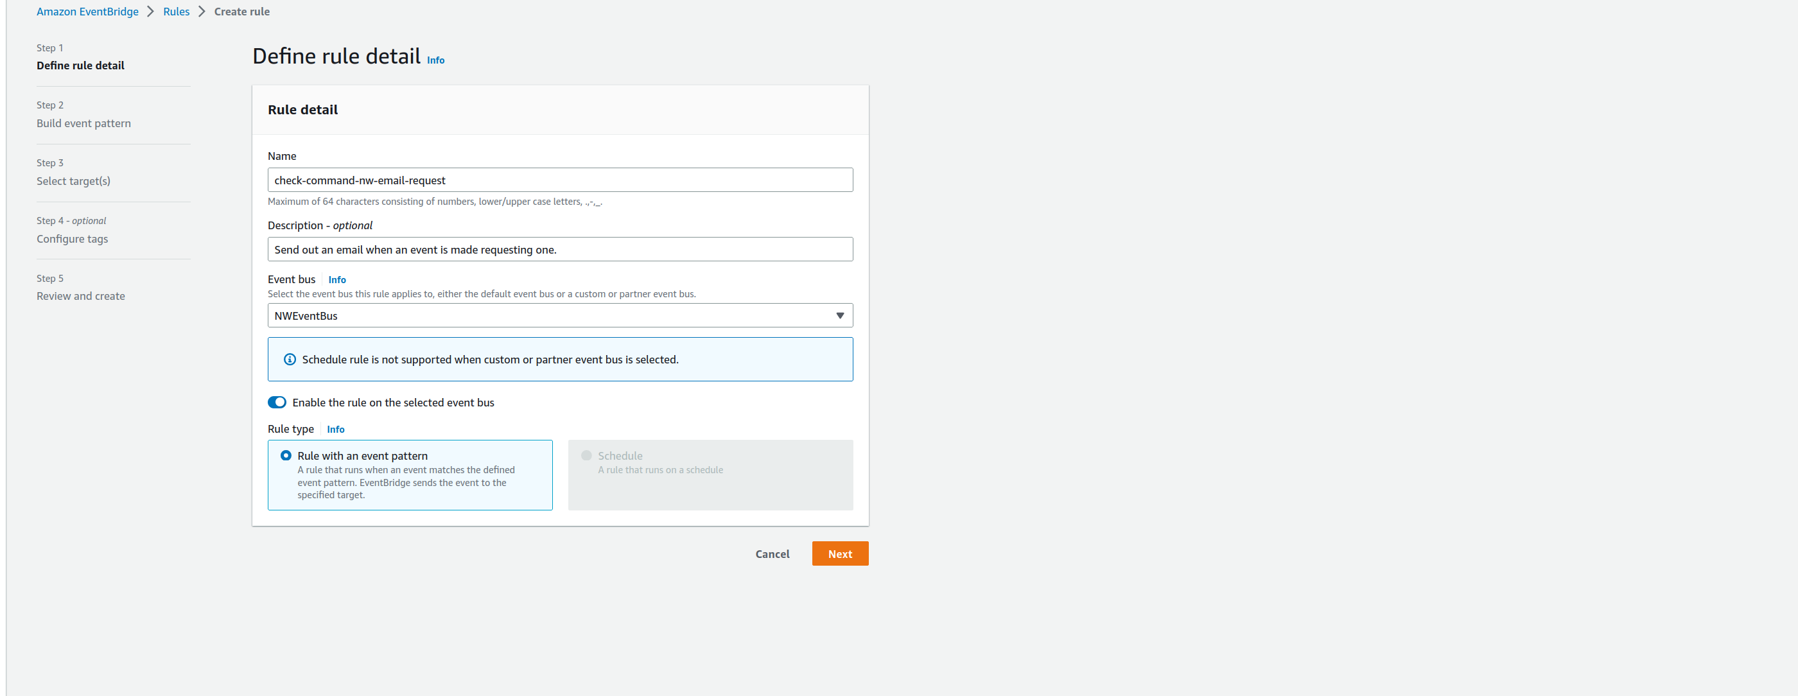Click the Cancel button
The image size is (1798, 696).
pos(772,554)
